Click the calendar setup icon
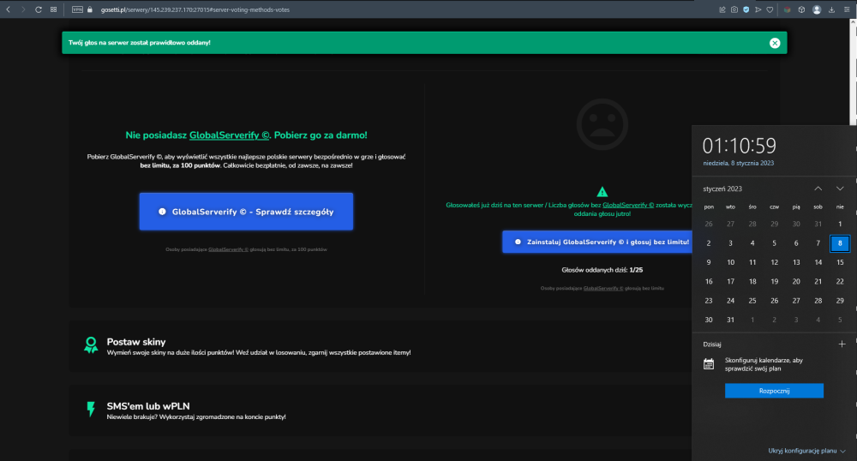 tap(709, 364)
